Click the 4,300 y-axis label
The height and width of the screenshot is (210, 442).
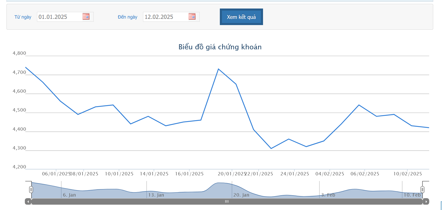pos(19,148)
